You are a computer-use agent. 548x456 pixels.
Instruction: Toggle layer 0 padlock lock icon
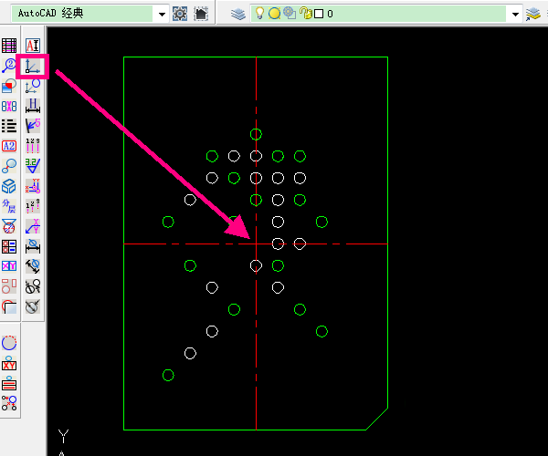coord(306,14)
